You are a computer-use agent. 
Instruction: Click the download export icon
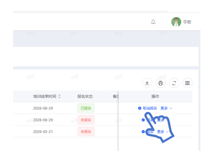(147, 83)
